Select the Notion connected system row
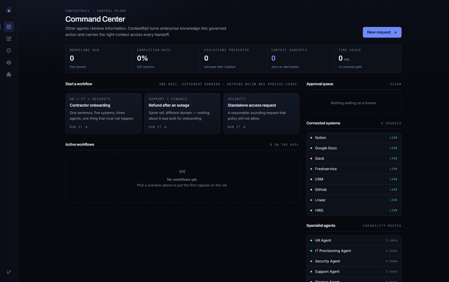 [x=354, y=138]
